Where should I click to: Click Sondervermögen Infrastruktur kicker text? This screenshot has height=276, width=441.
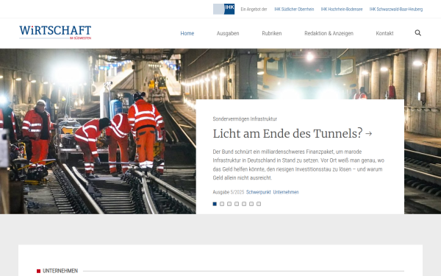click(x=245, y=118)
